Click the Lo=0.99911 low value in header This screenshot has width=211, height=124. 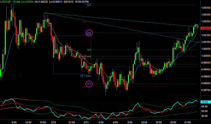56,2
